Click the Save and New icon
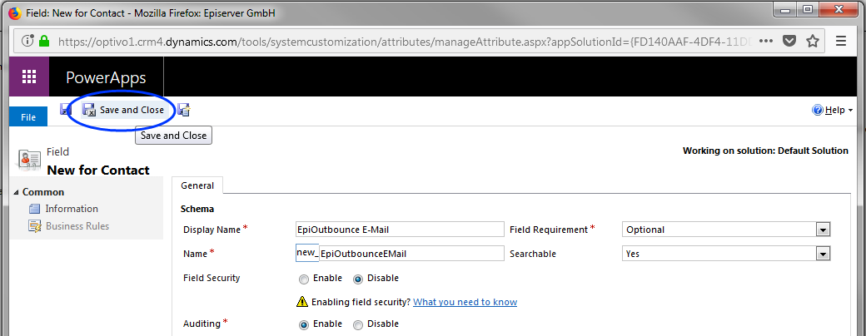The image size is (866, 336). pos(184,110)
